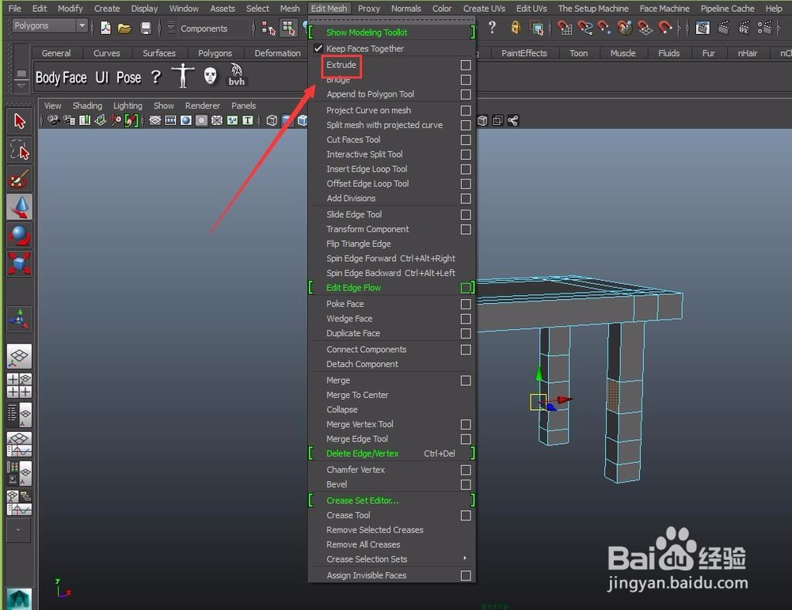Click the lock selection icon
The width and height of the screenshot is (792, 610).
click(x=516, y=28)
